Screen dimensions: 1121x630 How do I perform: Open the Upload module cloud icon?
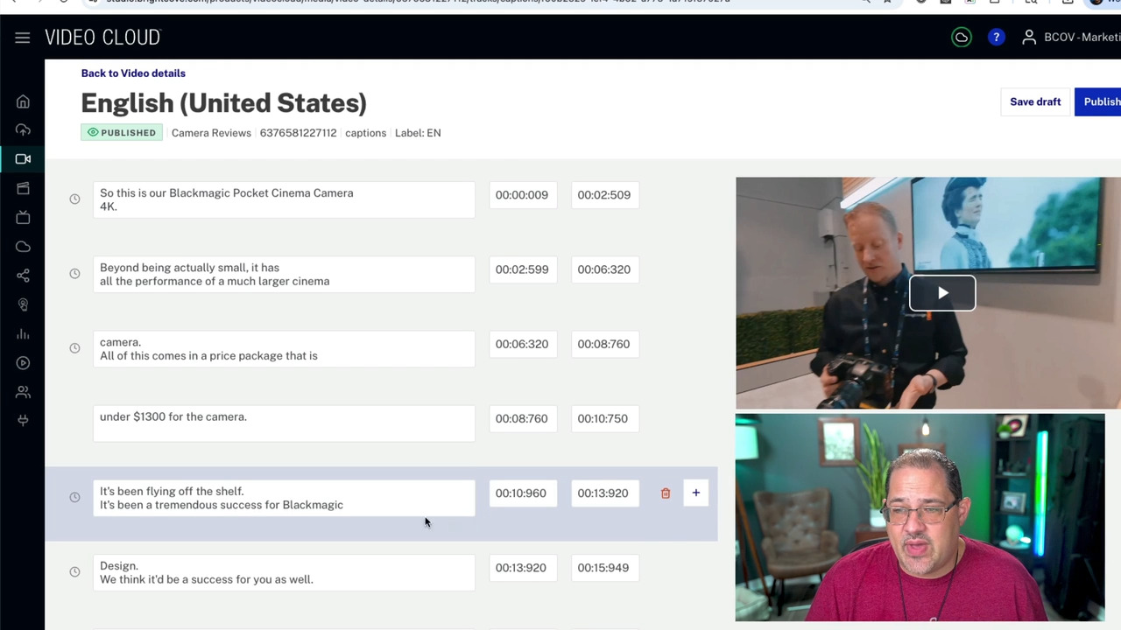click(23, 130)
